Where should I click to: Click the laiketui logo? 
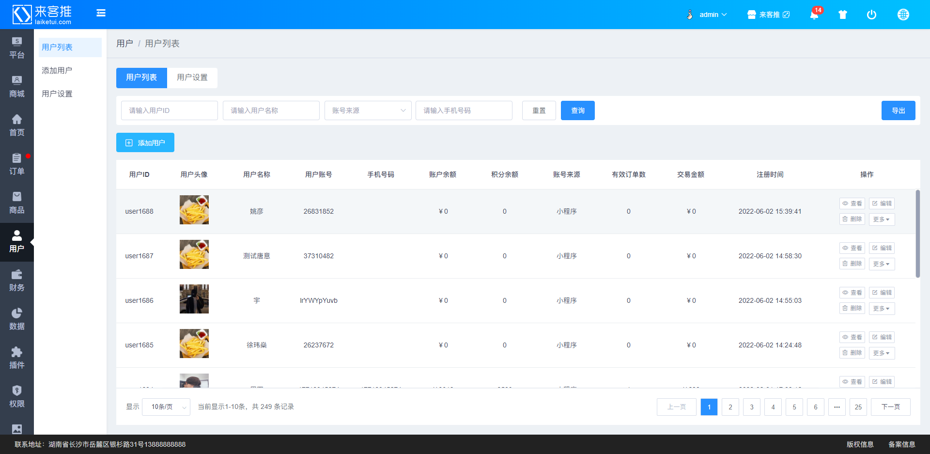point(42,15)
